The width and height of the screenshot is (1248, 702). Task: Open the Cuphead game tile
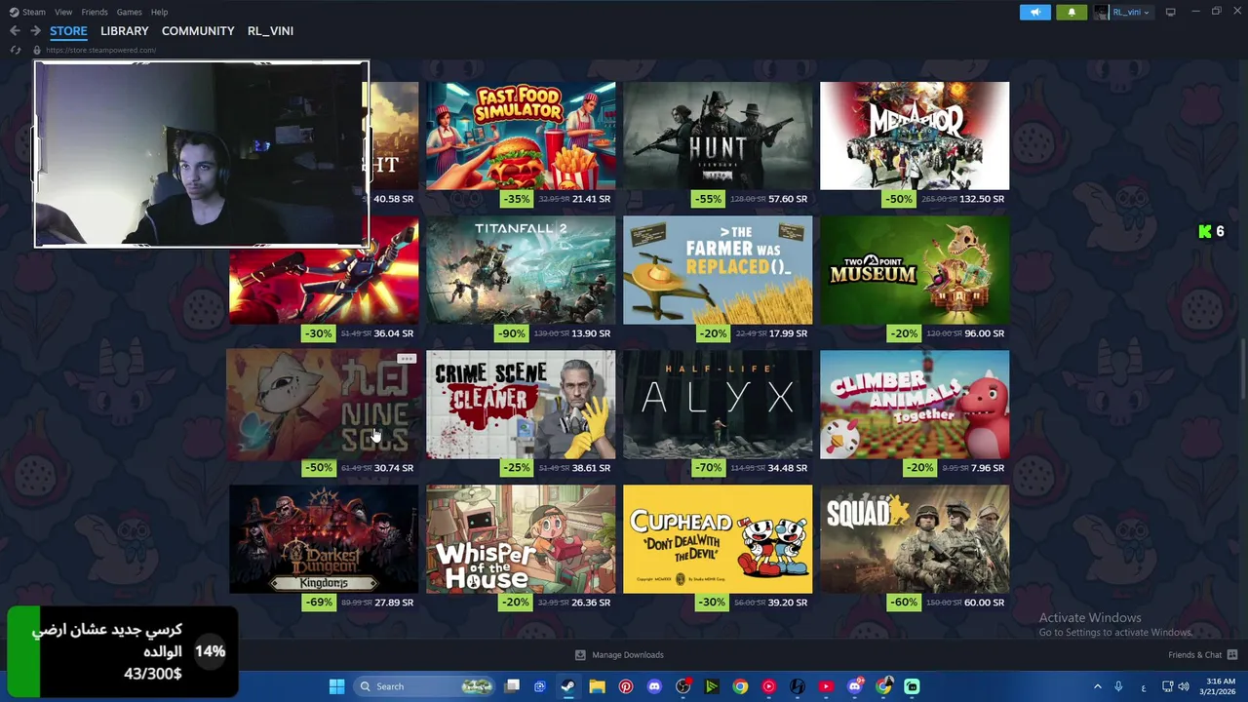pos(718,539)
